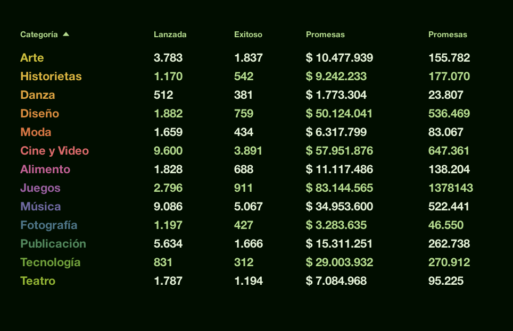513x331 pixels.
Task: Click the 5.067 successful projects cell
Action: [248, 207]
